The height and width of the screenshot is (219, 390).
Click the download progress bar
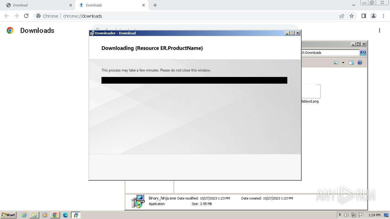pos(194,80)
